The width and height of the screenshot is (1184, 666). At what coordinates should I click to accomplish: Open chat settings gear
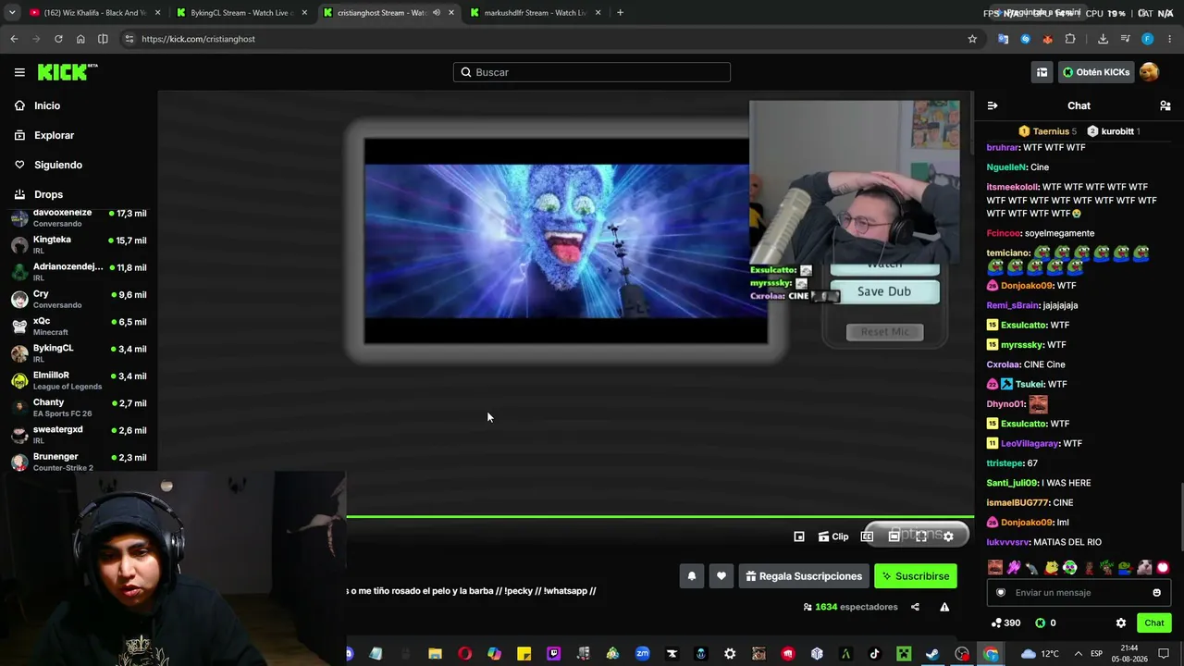pyautogui.click(x=1121, y=623)
